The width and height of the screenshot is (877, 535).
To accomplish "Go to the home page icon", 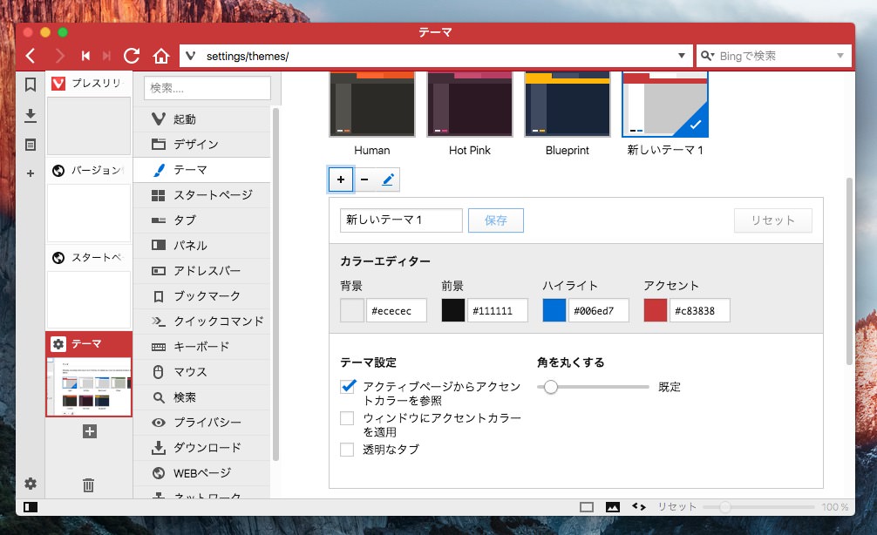I will [x=160, y=56].
